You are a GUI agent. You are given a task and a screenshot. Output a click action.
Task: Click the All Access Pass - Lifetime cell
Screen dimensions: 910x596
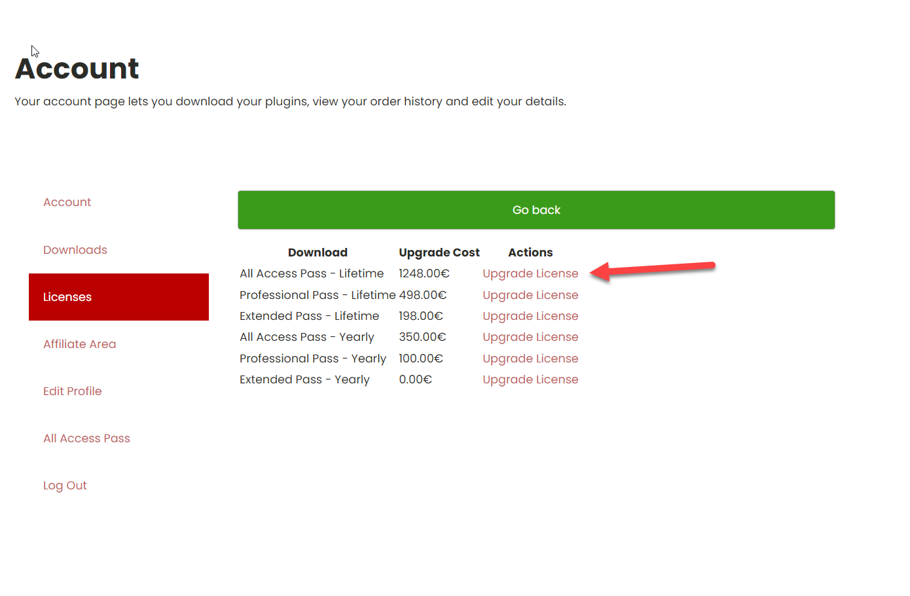[x=312, y=273]
